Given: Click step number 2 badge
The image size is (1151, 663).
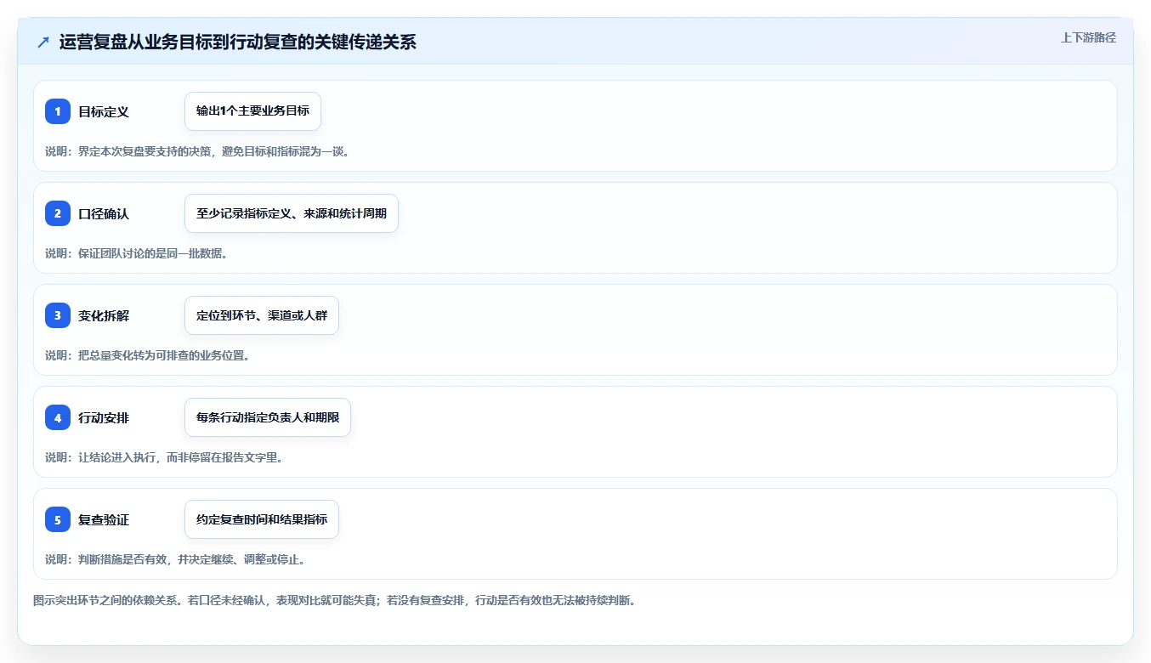Looking at the screenshot, I should pyautogui.click(x=58, y=213).
